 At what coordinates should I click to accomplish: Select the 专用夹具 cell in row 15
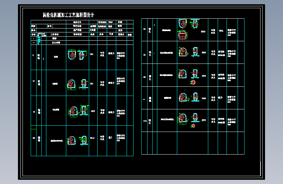pyautogui.click(x=102, y=111)
